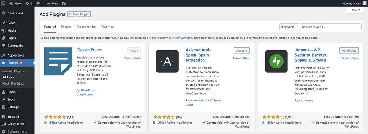Install the Jetpack plugin now

coord(349,51)
